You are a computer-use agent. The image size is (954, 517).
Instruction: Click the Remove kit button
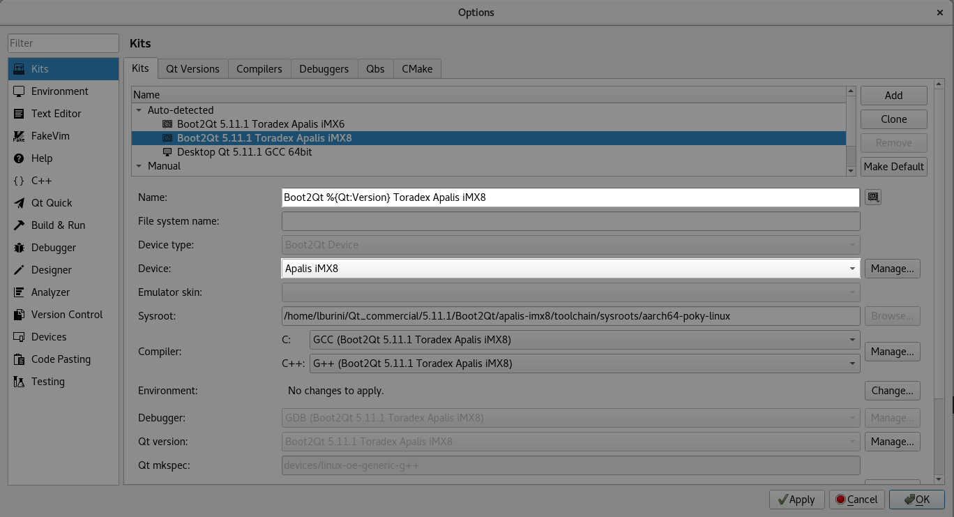click(x=894, y=143)
